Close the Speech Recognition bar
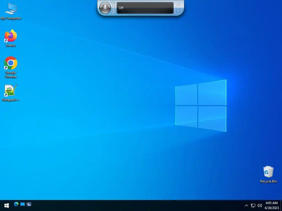The width and height of the screenshot is (282, 211). 178,5
